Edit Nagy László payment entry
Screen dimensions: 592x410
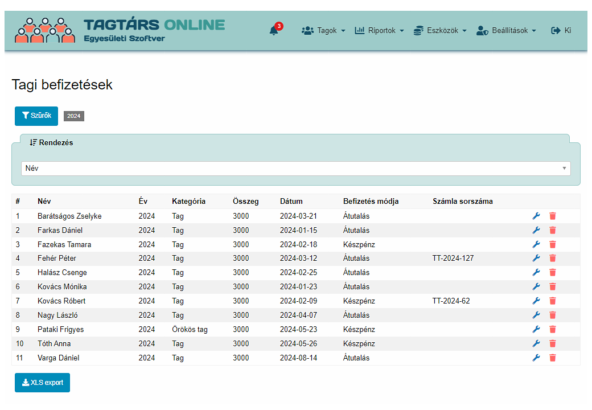click(536, 315)
